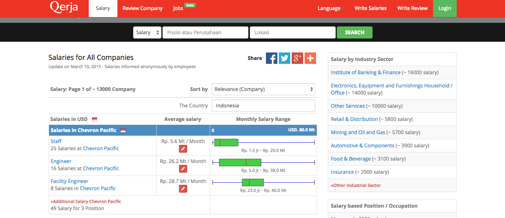Open Insurance sector link
This screenshot has width=505, height=218.
pyautogui.click(x=343, y=172)
